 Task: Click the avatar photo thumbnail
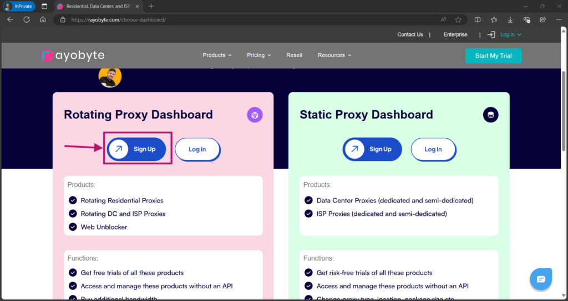pos(110,76)
